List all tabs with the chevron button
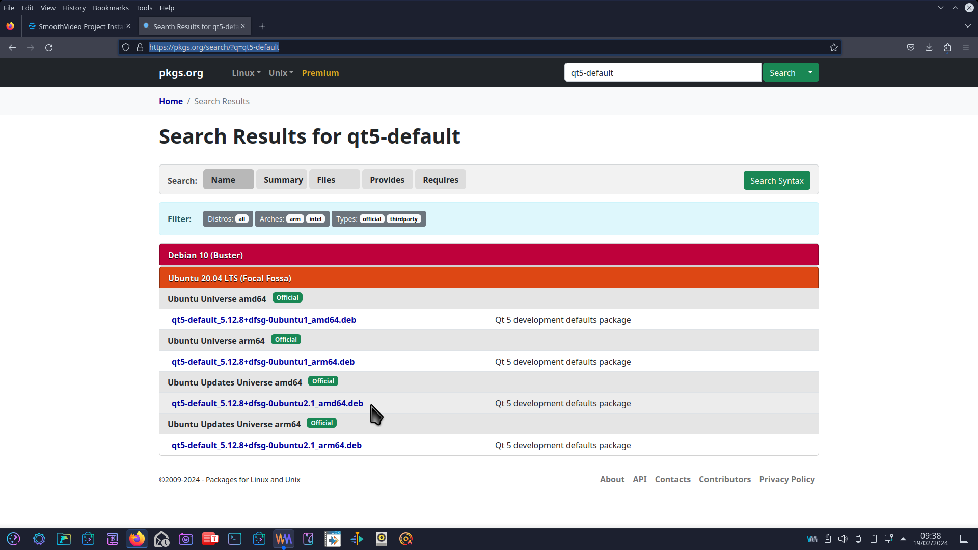978x550 pixels. 967,26
